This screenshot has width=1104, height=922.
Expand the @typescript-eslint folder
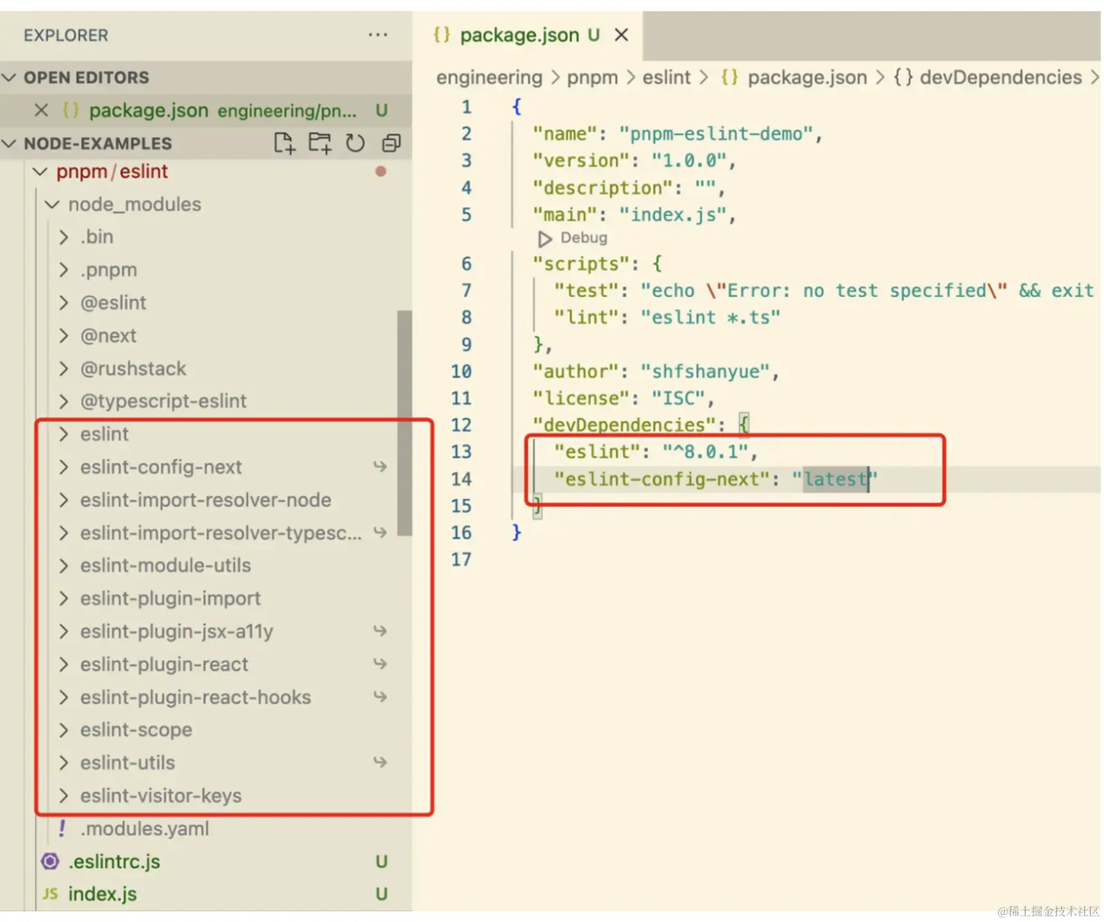pyautogui.click(x=63, y=401)
